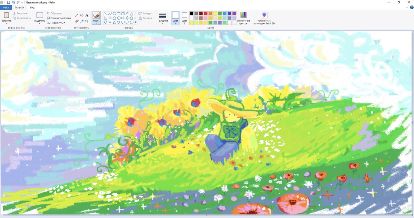This screenshot has height=218, width=414.
Task: Choose the hexagon shape
Action: coord(119,18)
